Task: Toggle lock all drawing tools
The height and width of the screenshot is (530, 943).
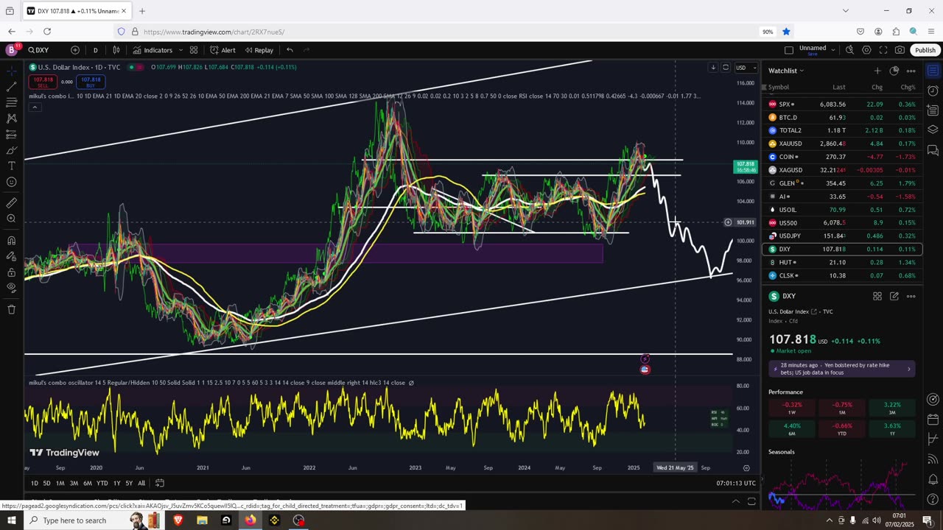Action: pos(11,272)
